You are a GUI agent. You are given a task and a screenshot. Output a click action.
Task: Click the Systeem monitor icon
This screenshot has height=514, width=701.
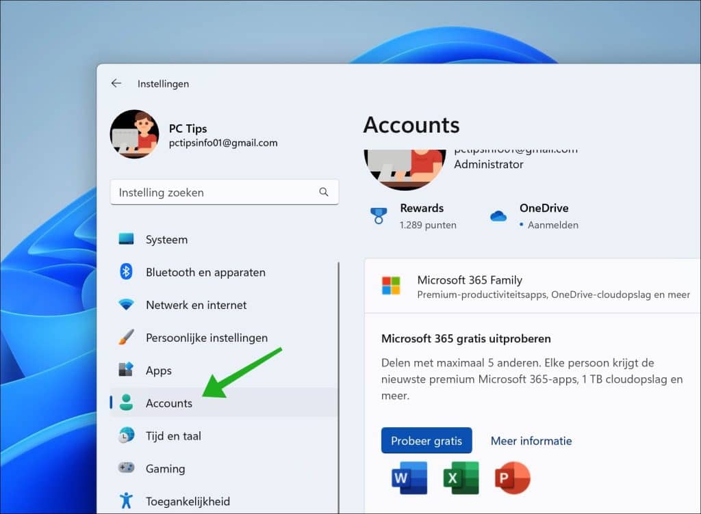pyautogui.click(x=126, y=239)
